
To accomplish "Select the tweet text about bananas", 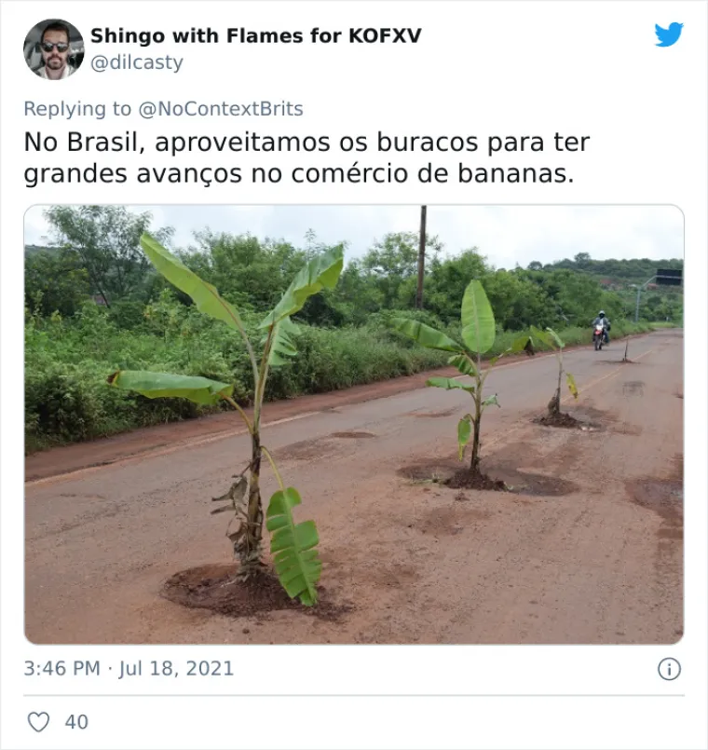I will 306,157.
